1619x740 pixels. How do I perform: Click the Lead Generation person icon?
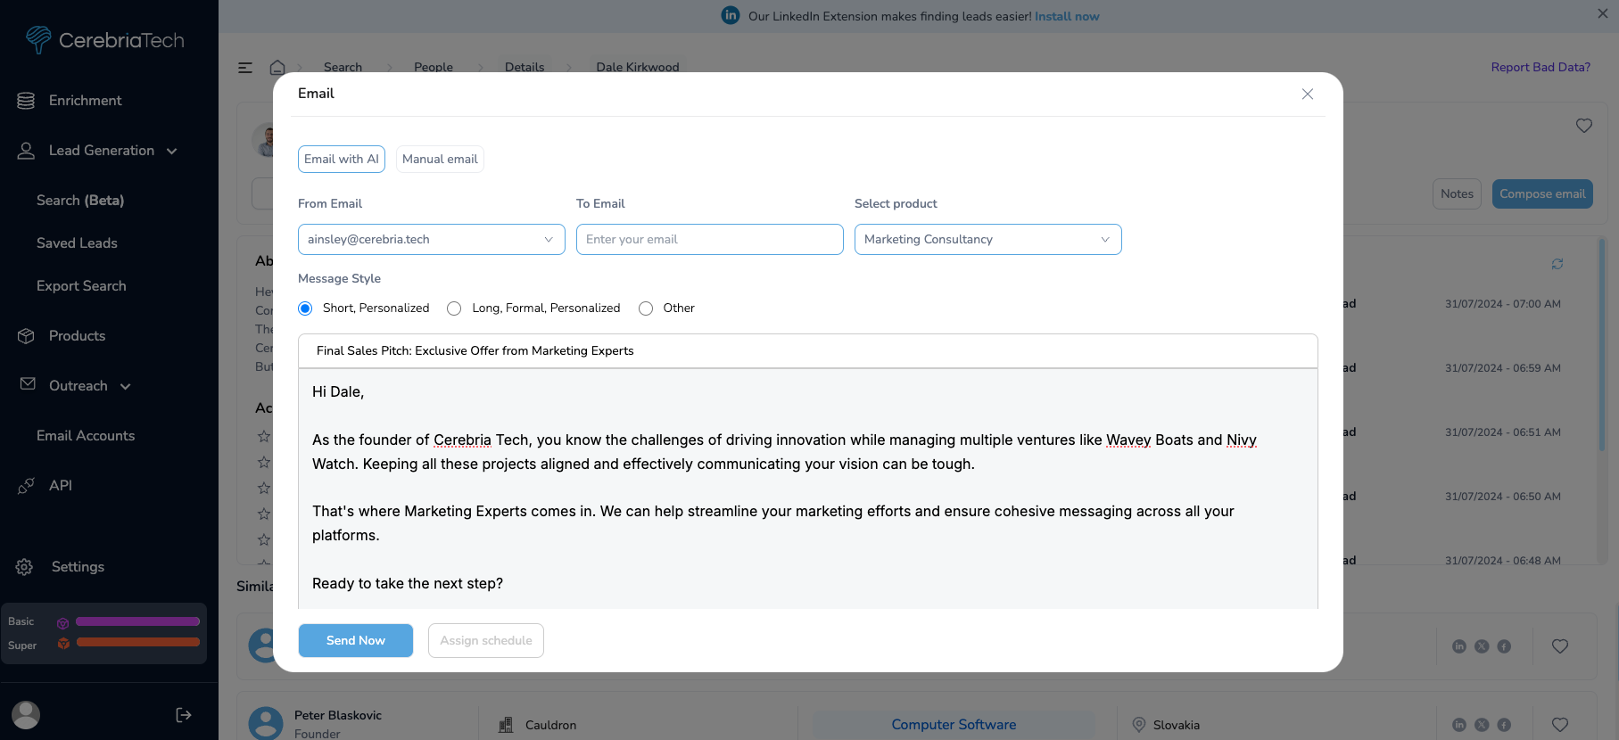tap(26, 151)
